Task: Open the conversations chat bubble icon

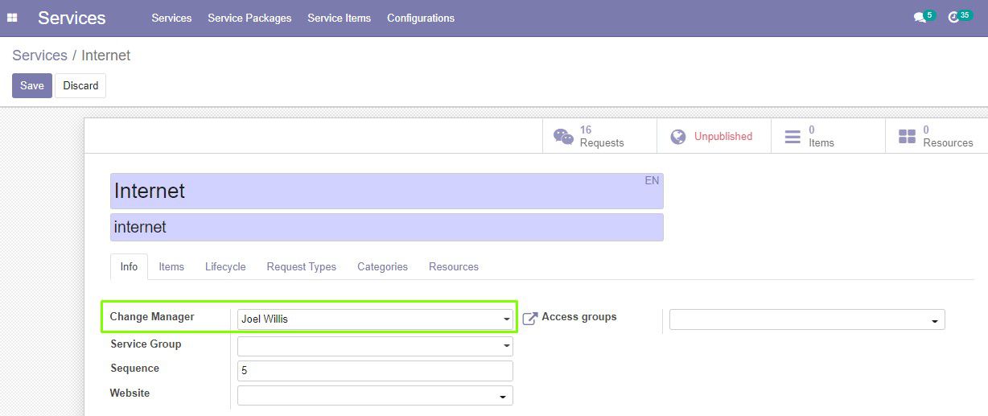Action: (x=920, y=18)
